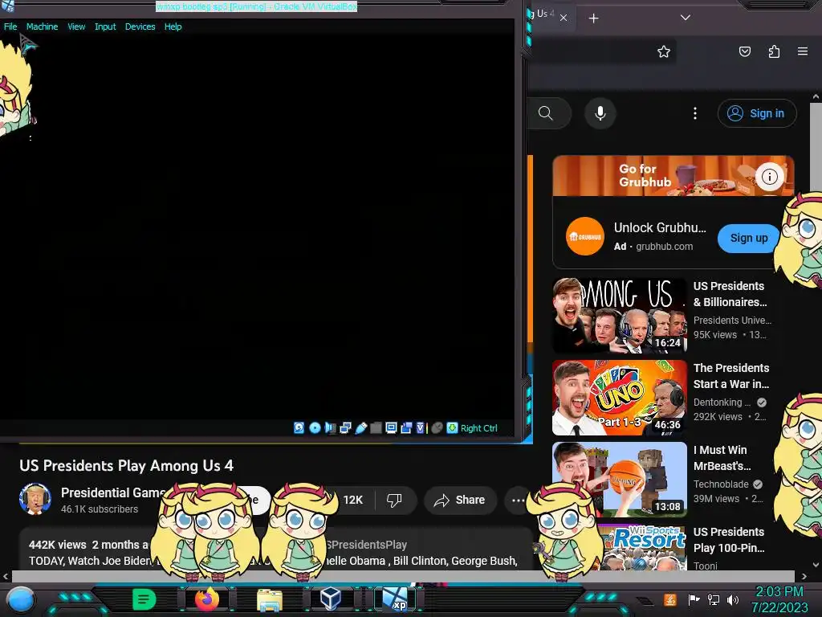Click the recording icon in VirtualBox status bar
Image resolution: width=822 pixels, height=617 pixels.
[406, 428]
